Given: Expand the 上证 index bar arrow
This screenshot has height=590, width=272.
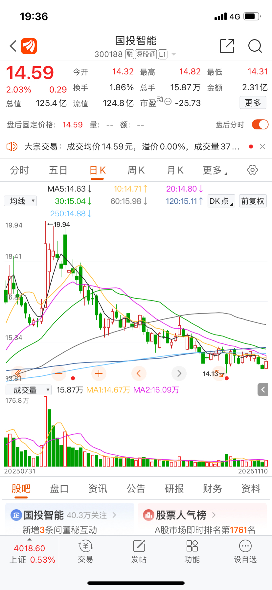Looking at the screenshot, I should [x=30, y=539].
